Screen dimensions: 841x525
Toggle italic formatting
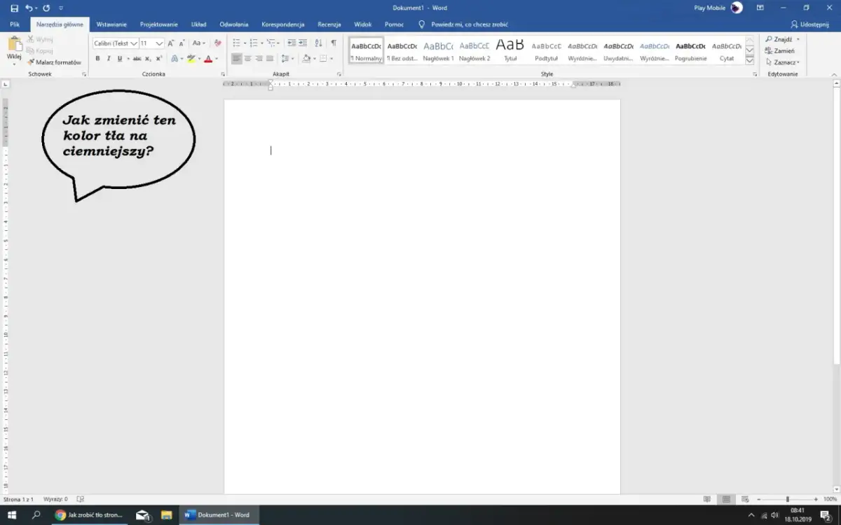(109, 59)
